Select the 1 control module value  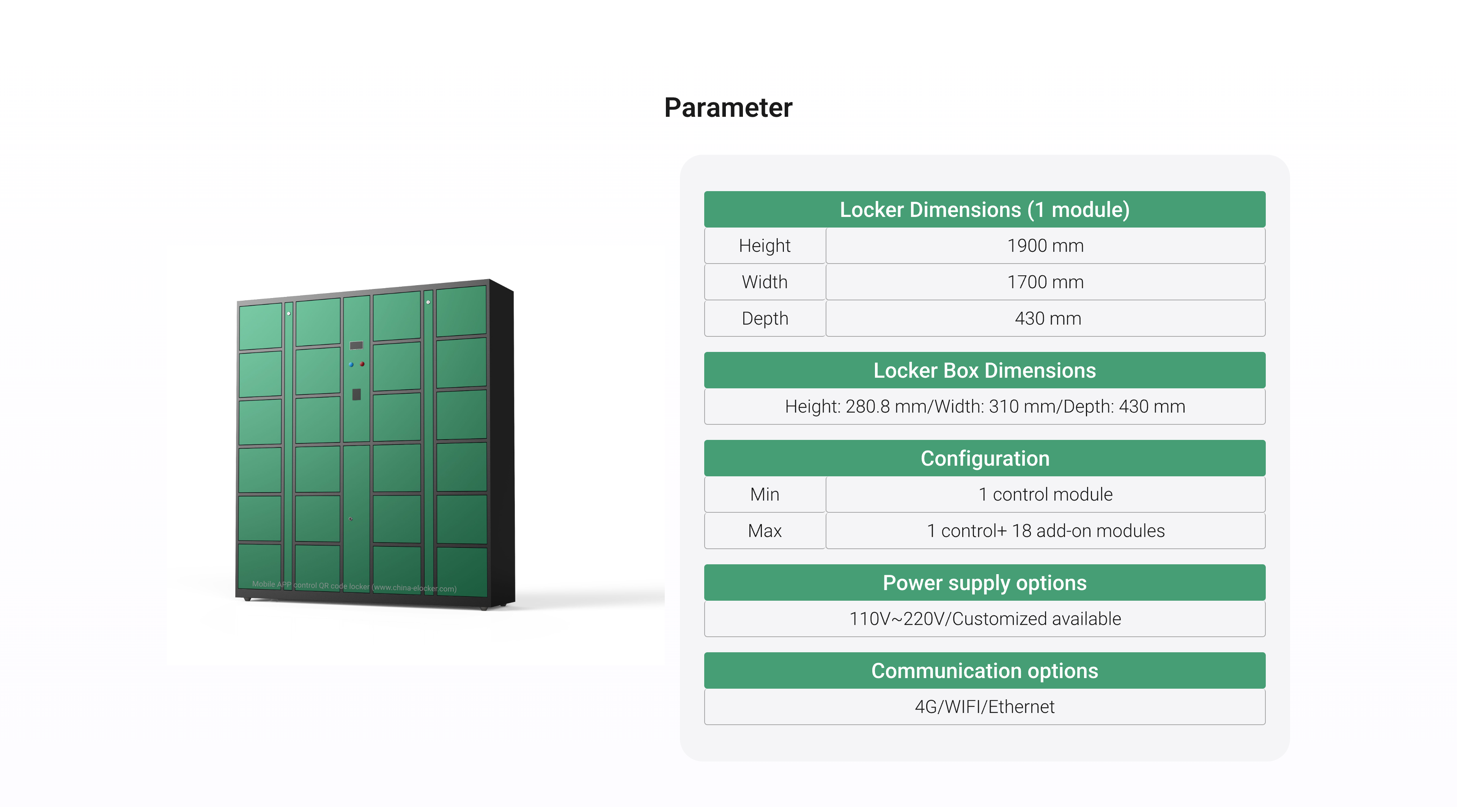tap(1045, 495)
